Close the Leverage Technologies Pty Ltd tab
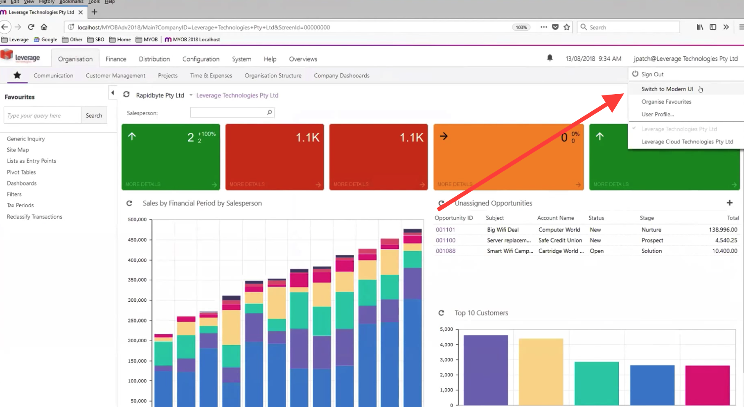744x407 pixels. click(x=81, y=12)
